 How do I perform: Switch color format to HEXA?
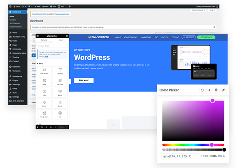pos(205,156)
